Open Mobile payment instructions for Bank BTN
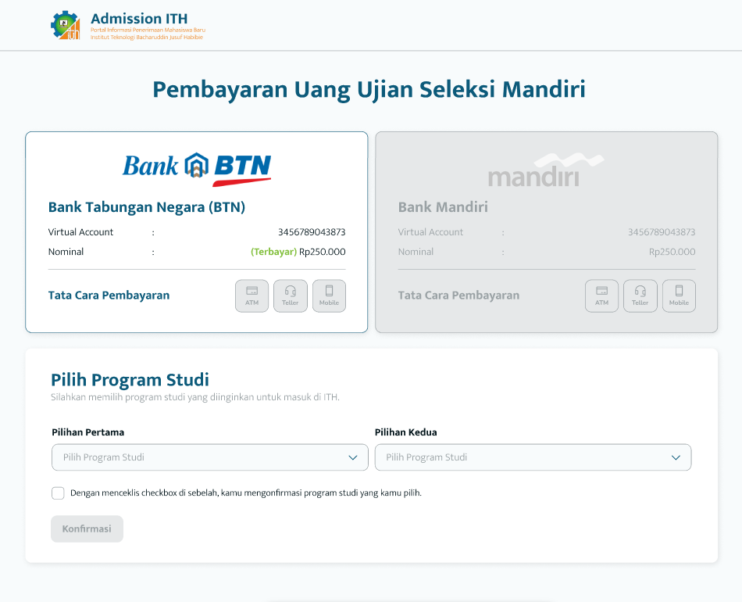The image size is (742, 602). (330, 296)
